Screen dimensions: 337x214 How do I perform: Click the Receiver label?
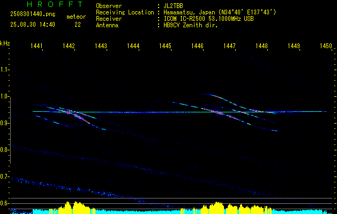[x=109, y=19]
